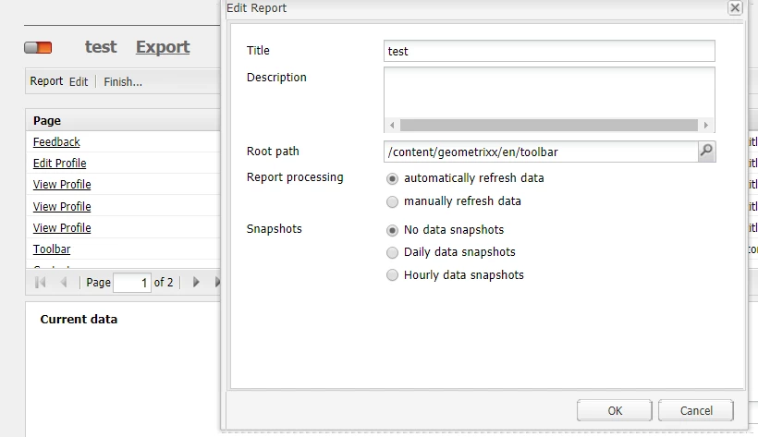
Task: Toggle the orange switch beside test
Action: point(38,47)
